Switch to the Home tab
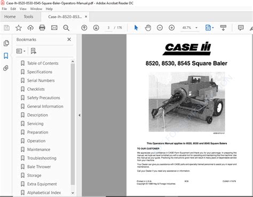The height and width of the screenshot is (197, 253). click(10, 17)
